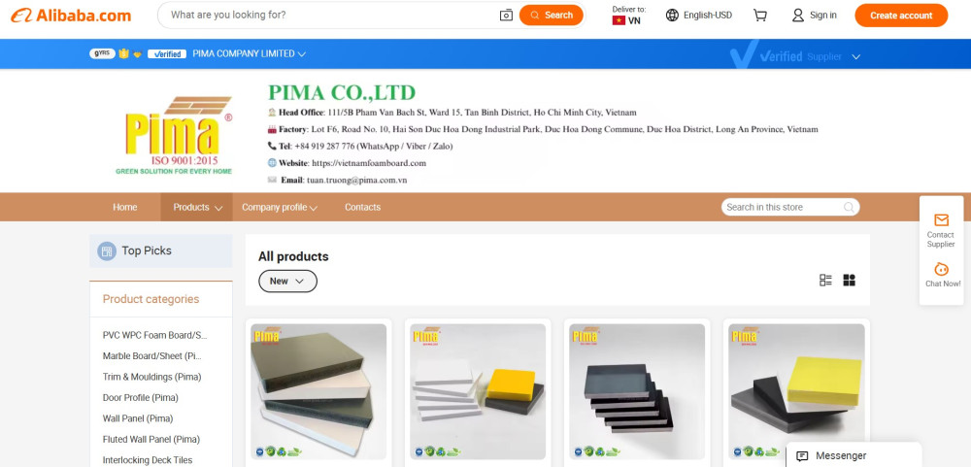This screenshot has width=971, height=467.
Task: Expand the New sort dropdown
Action: (287, 282)
